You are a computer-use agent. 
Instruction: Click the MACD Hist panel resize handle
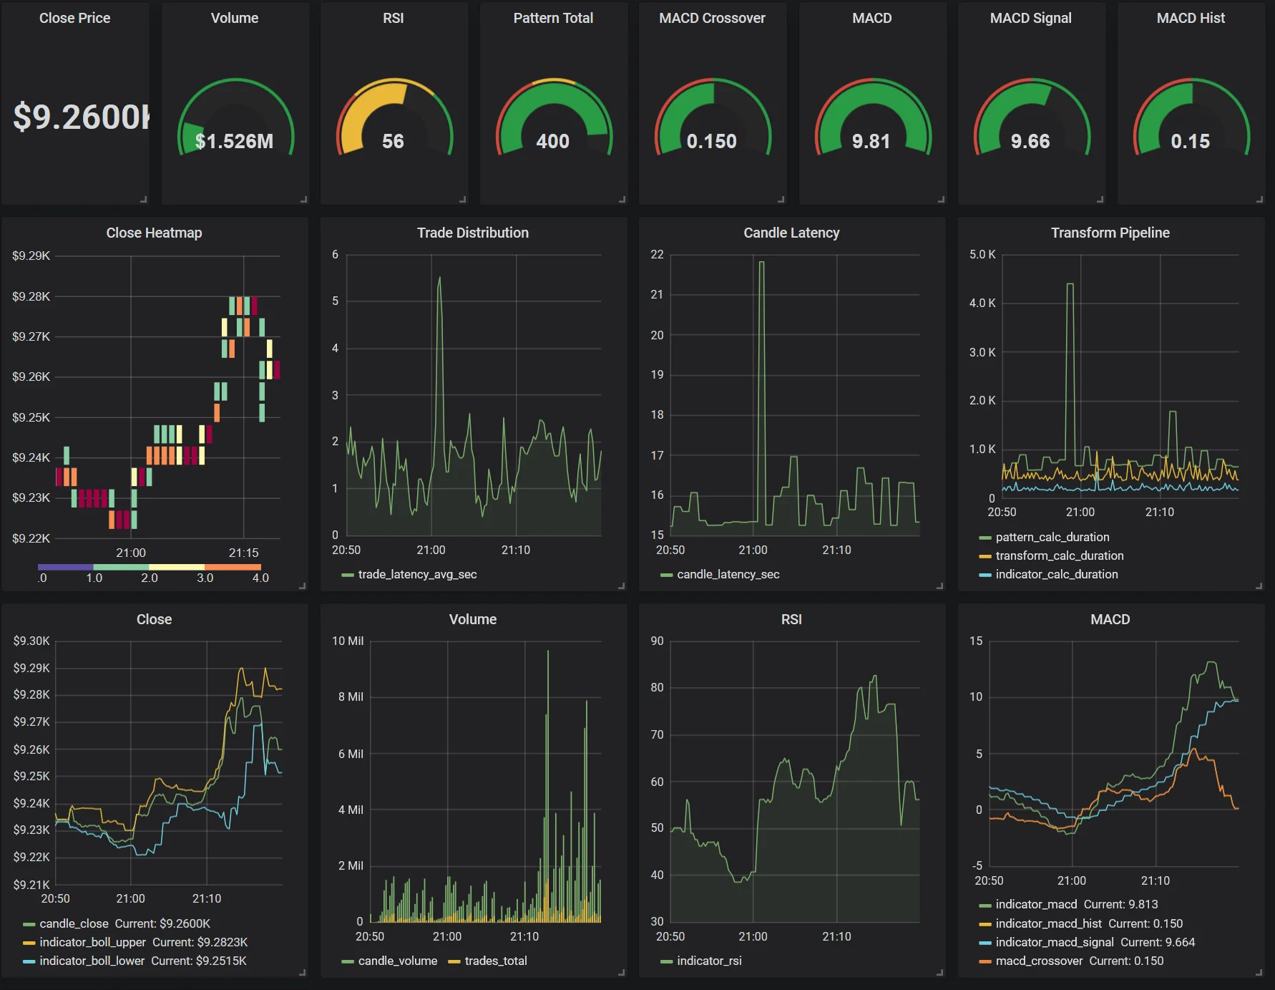1259,199
